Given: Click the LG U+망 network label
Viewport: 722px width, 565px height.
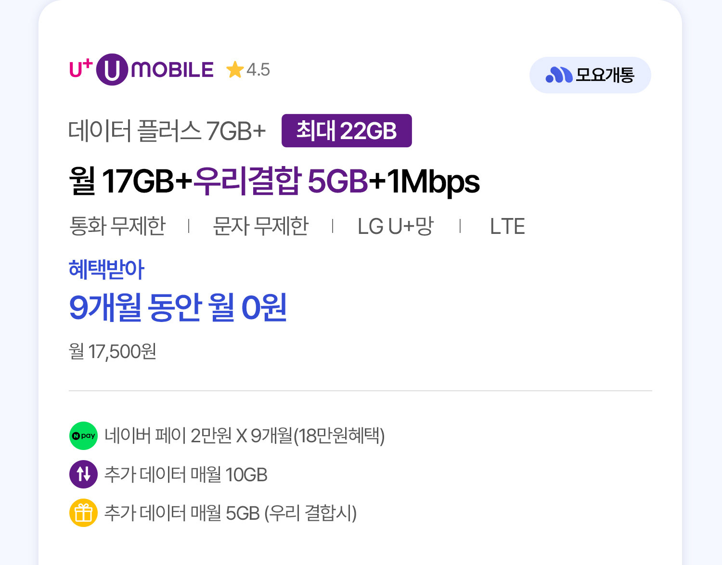Looking at the screenshot, I should [x=396, y=226].
